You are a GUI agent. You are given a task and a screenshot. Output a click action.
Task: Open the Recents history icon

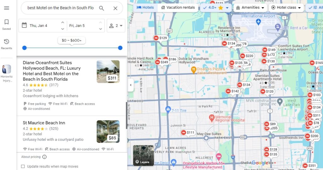[6, 44]
